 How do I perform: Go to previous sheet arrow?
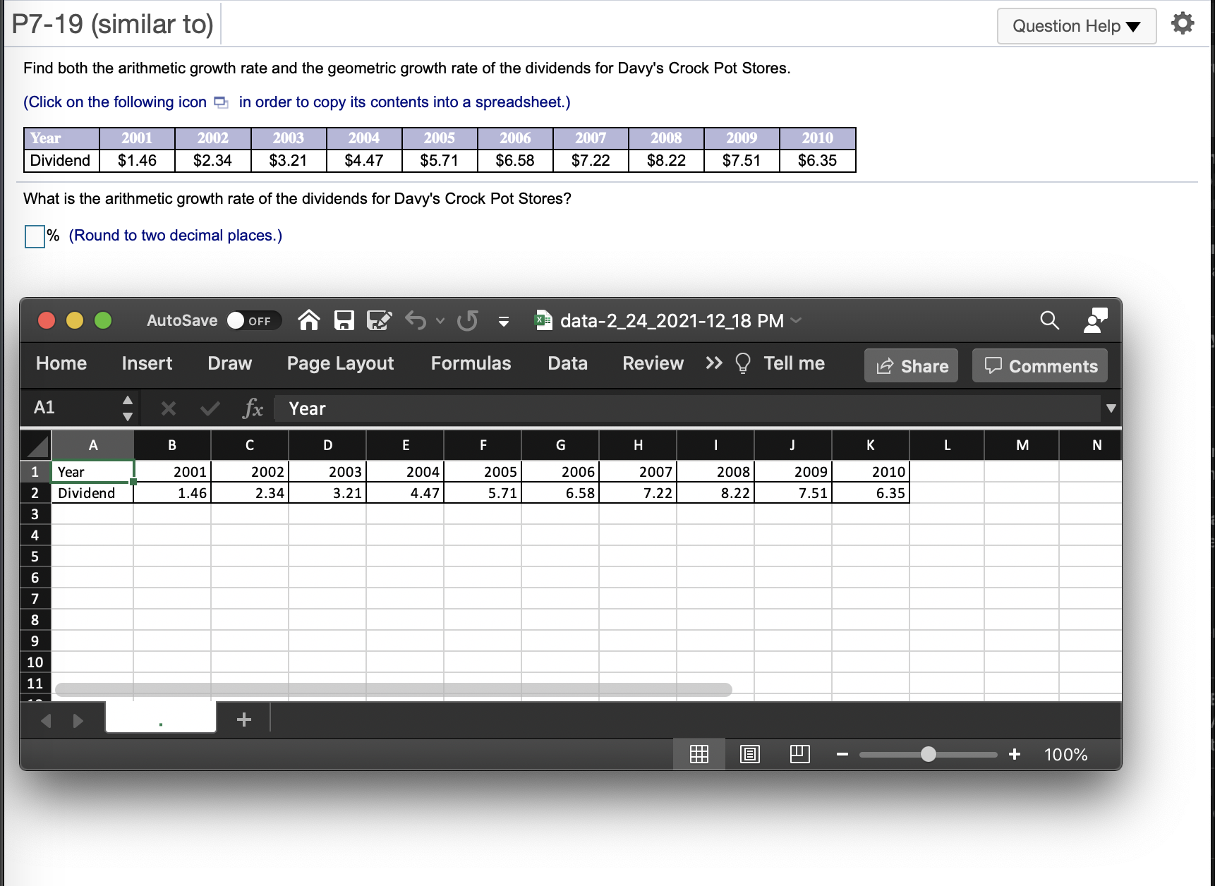[x=47, y=720]
